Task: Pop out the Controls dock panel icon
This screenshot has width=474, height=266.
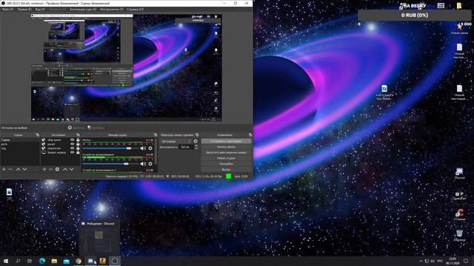Action: tap(250, 134)
